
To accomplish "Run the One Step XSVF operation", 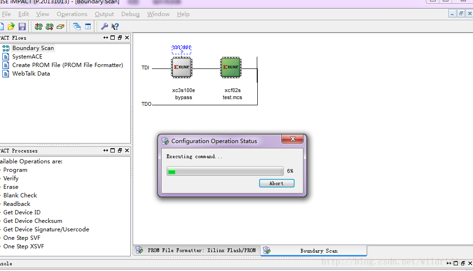I will (x=24, y=246).
